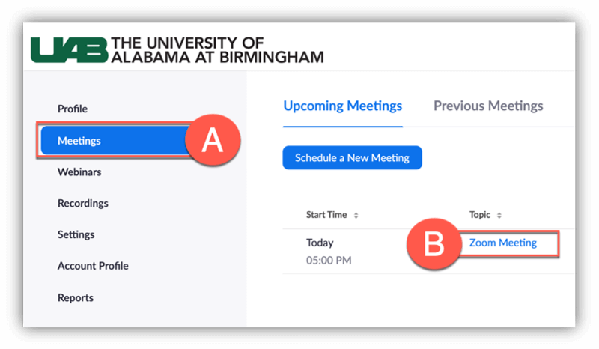This screenshot has height=349, width=599.
Task: Click the Today 05:00 PM start time cell
Action: (328, 252)
